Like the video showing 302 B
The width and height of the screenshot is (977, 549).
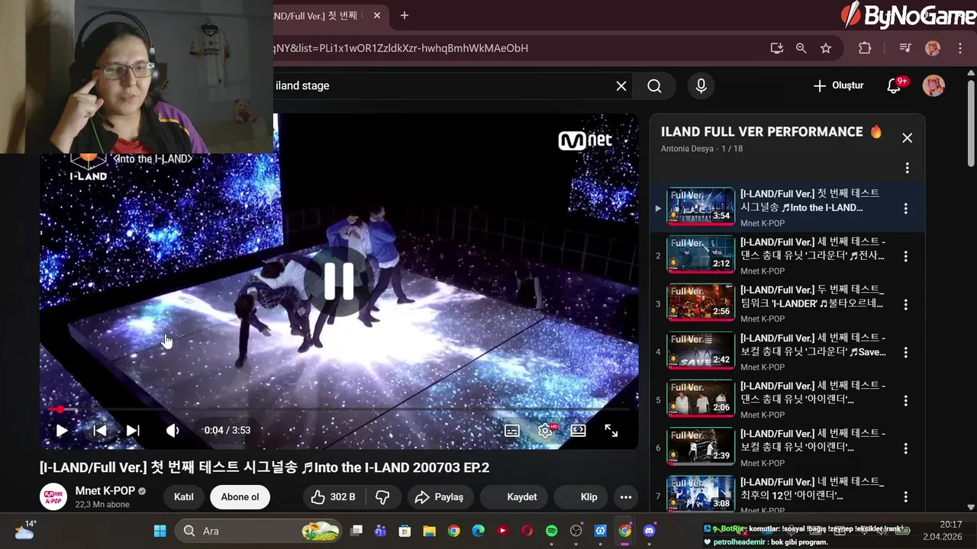[333, 497]
